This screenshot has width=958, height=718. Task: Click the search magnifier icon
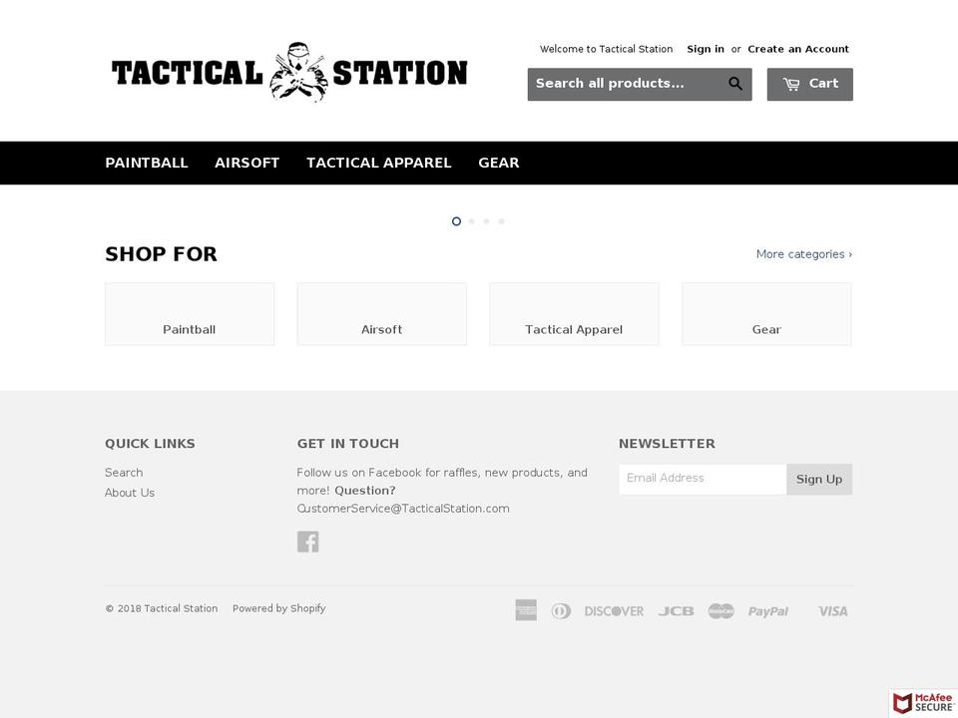(735, 84)
